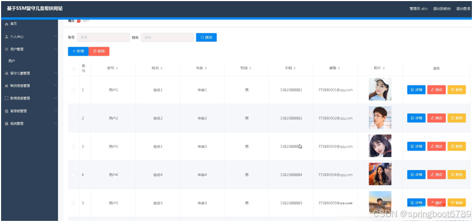Viewport: 473px width, 222px height.
Task: Sort table by 邮箱 column arrows
Action: [x=339, y=69]
